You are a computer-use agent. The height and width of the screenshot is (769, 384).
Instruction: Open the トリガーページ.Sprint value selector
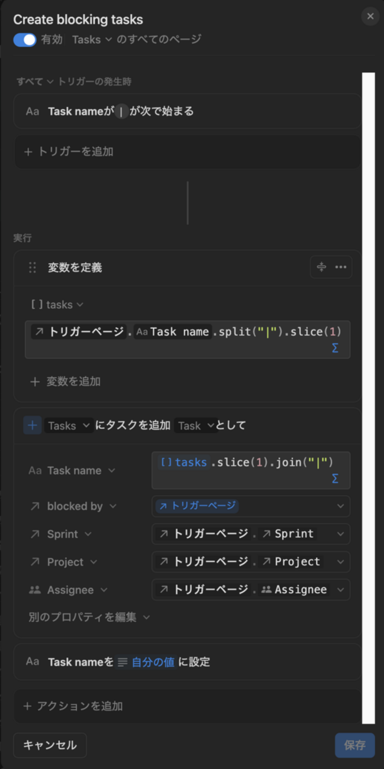tap(251, 534)
